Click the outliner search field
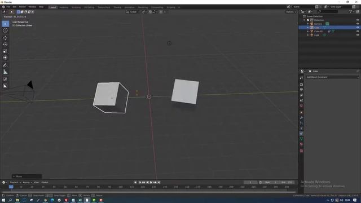Viewport: 361px width, 203px height. 328,11
